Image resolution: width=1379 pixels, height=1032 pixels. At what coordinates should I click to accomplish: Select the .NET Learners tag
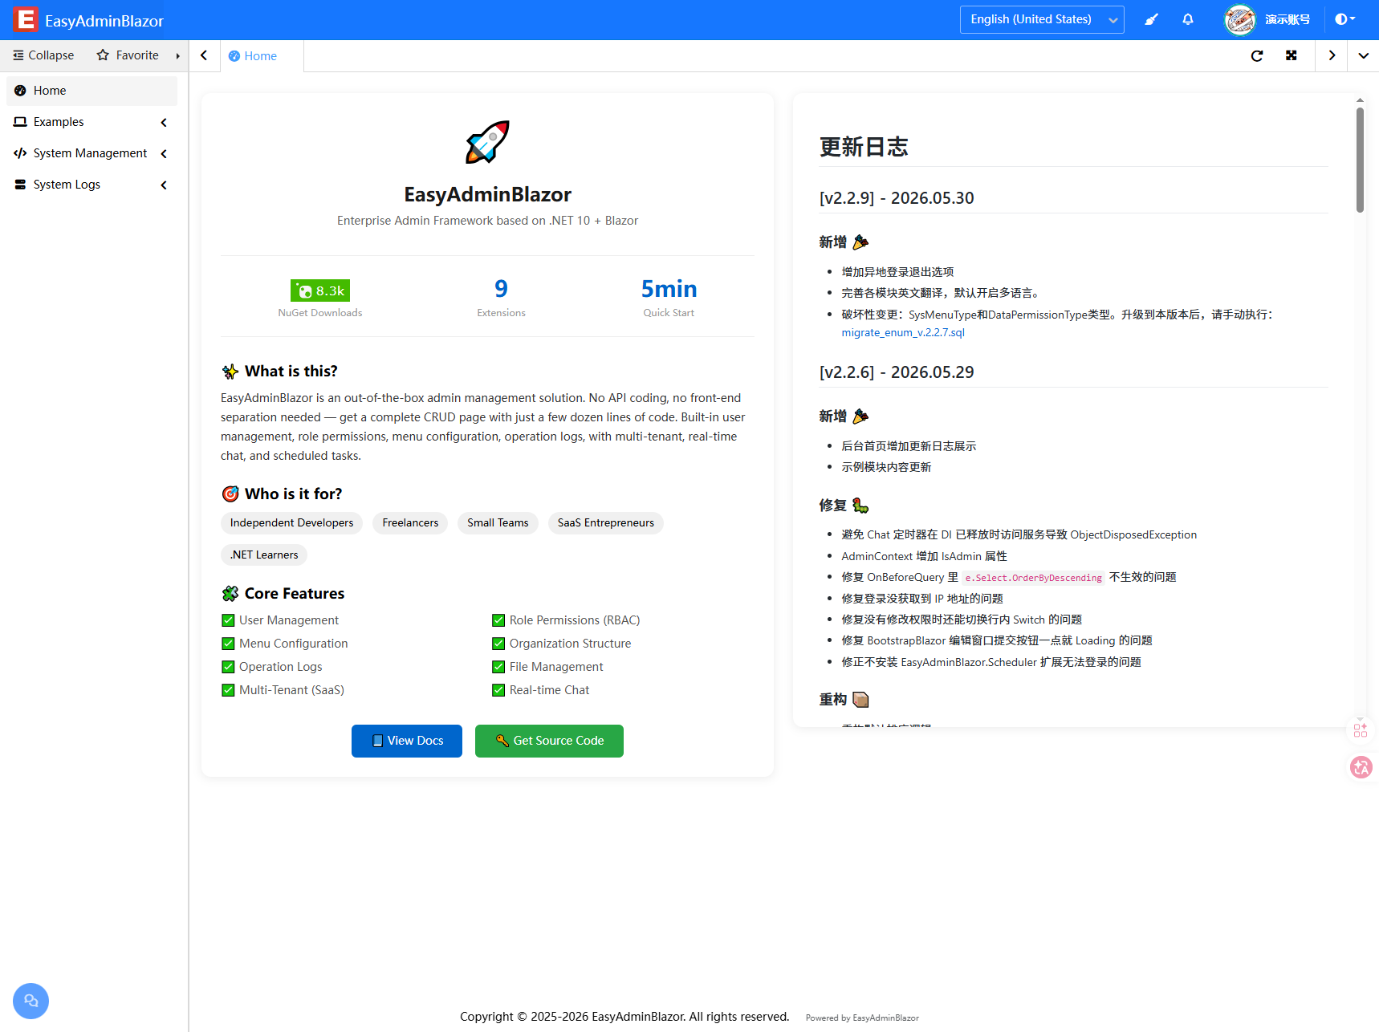coord(264,555)
